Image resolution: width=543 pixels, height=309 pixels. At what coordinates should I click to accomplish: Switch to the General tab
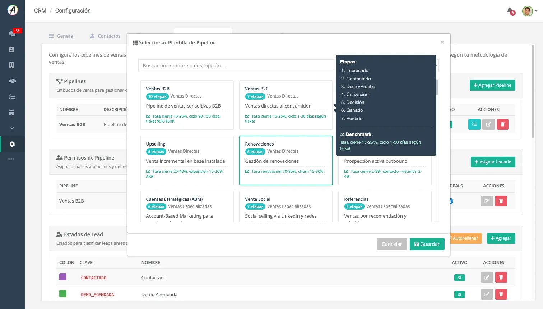(62, 36)
